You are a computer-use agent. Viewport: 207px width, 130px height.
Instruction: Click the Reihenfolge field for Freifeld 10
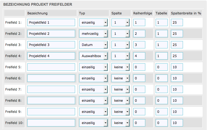point(139,123)
